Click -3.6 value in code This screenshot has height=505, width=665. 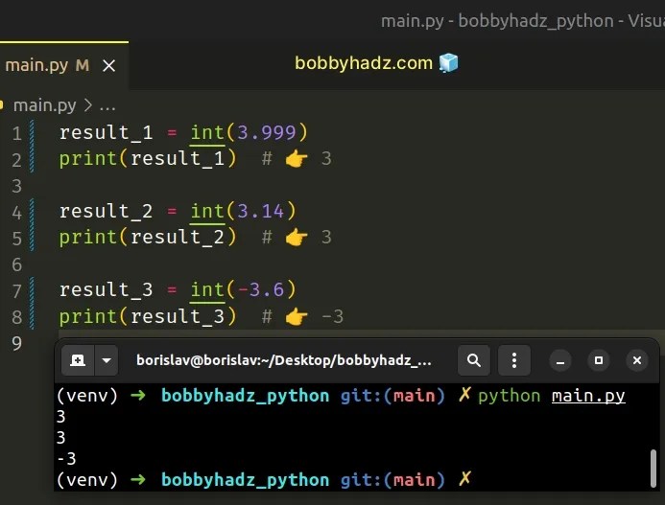coord(260,289)
